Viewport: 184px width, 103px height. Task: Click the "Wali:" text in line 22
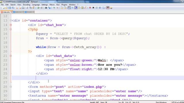tap(103, 60)
